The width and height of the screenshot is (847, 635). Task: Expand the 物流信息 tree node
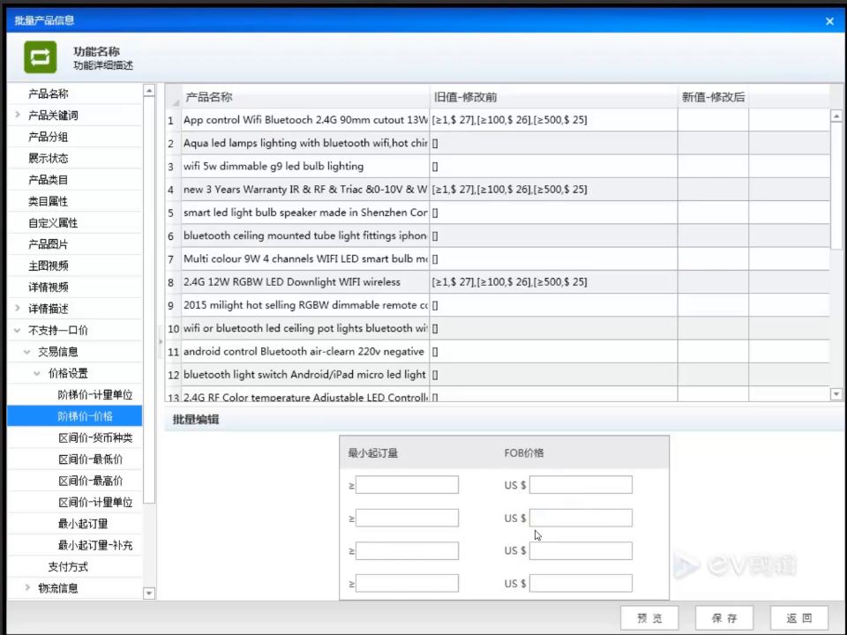tap(27, 587)
